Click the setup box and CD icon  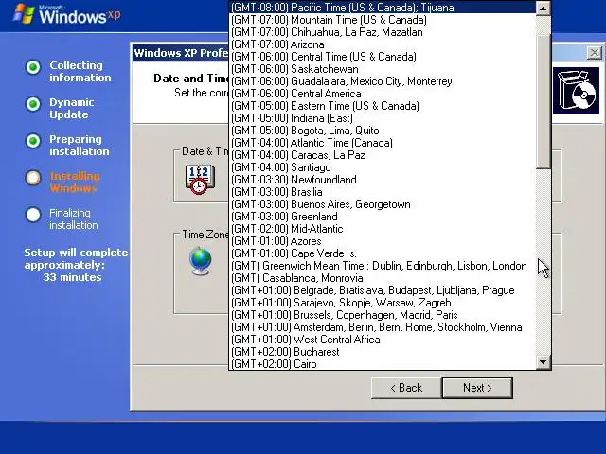576,91
